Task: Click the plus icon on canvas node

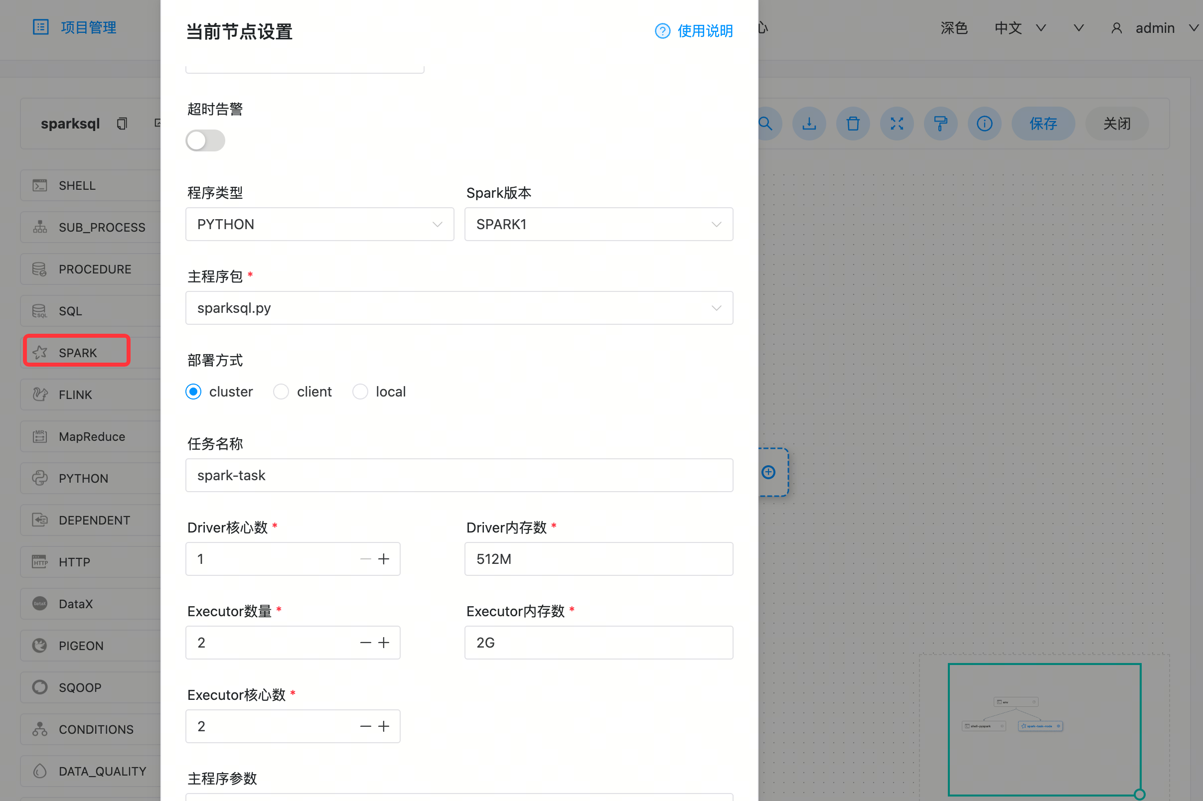Action: pyautogui.click(x=768, y=472)
